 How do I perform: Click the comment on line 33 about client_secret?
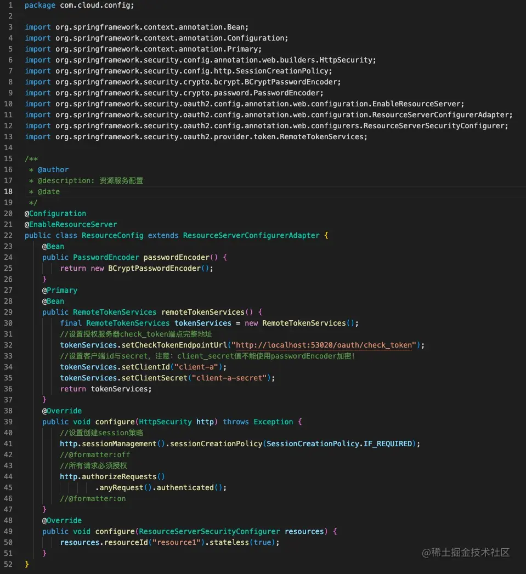coord(207,356)
